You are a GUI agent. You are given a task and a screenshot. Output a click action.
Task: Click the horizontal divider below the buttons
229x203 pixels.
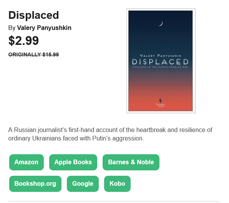coord(114,201)
